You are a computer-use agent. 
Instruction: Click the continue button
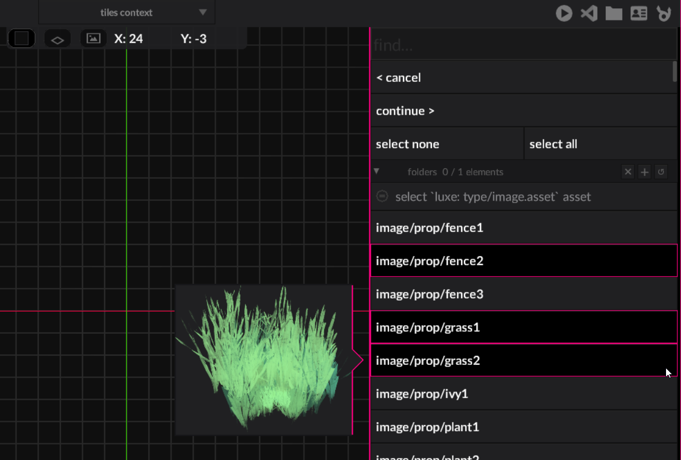click(520, 111)
